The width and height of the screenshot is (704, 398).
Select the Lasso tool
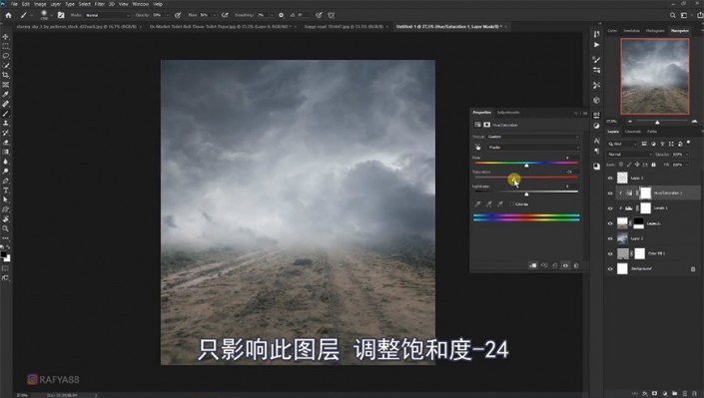click(x=5, y=56)
